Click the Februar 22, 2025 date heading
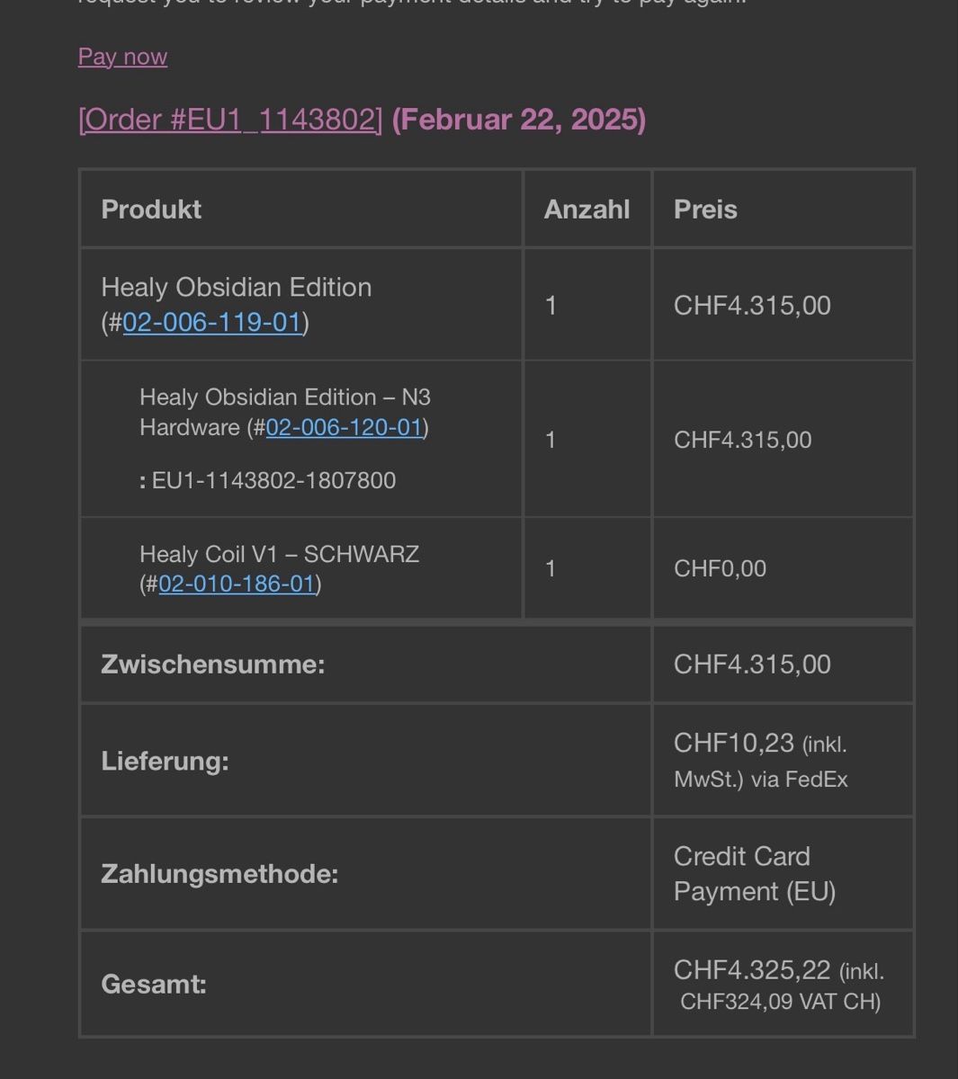The image size is (958, 1079). point(519,119)
